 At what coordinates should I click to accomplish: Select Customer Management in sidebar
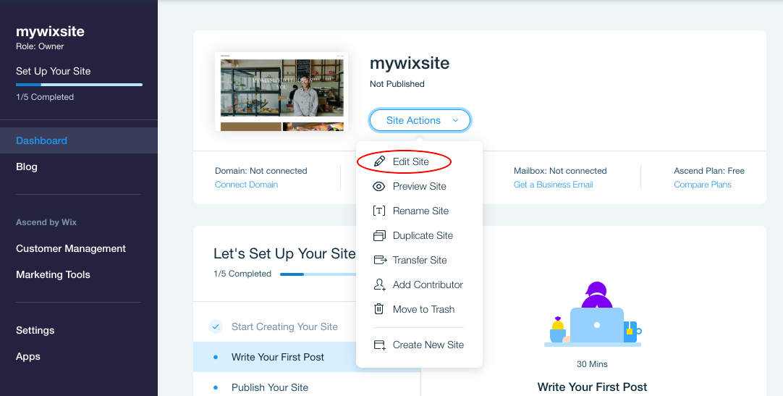[x=71, y=248]
